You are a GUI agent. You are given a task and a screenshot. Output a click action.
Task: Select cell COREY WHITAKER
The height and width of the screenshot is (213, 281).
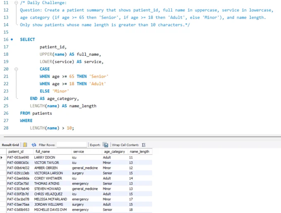pos(48,178)
